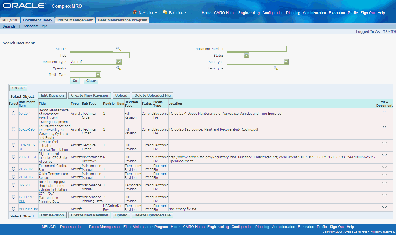Select radio button for MBOnlineDoc
396x235 pixels.
[13, 209]
